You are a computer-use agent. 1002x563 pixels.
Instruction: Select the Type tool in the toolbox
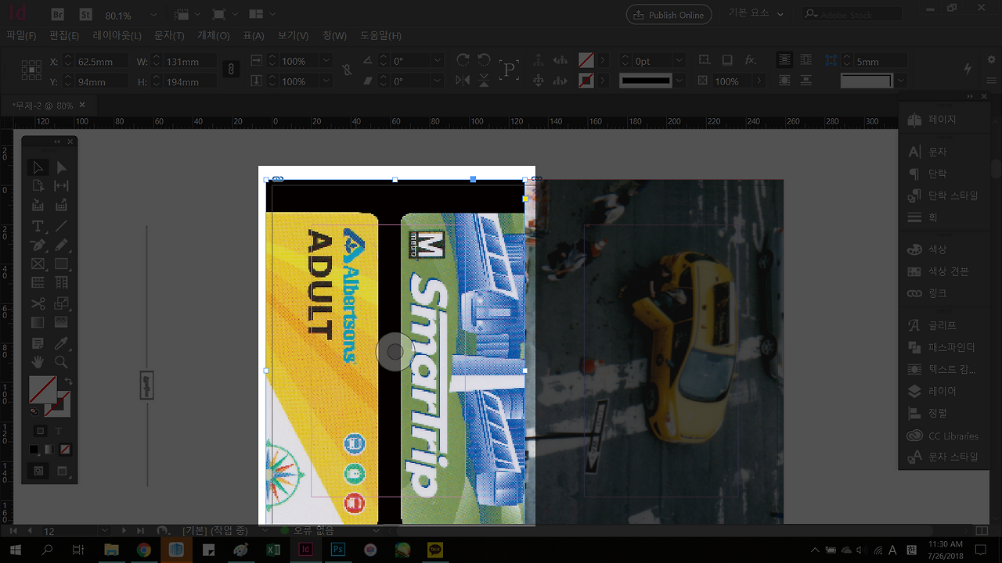pos(37,226)
